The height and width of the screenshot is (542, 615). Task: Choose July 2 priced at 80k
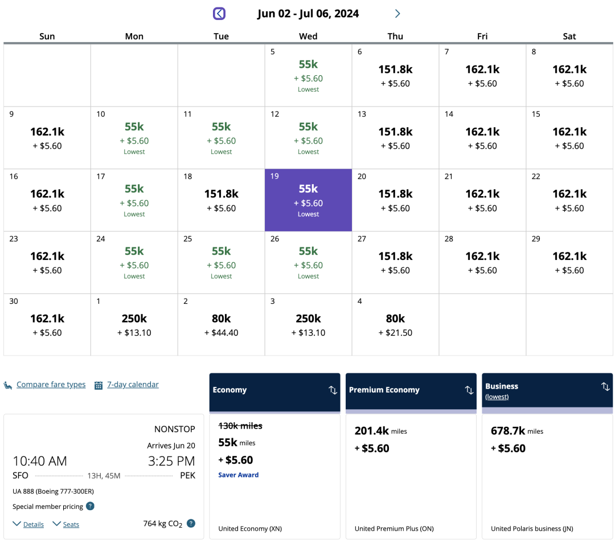coord(221,325)
